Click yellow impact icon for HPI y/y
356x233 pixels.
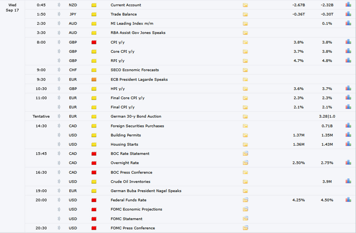tap(94, 89)
